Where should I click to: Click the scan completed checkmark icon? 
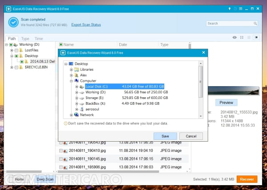[x=13, y=22]
